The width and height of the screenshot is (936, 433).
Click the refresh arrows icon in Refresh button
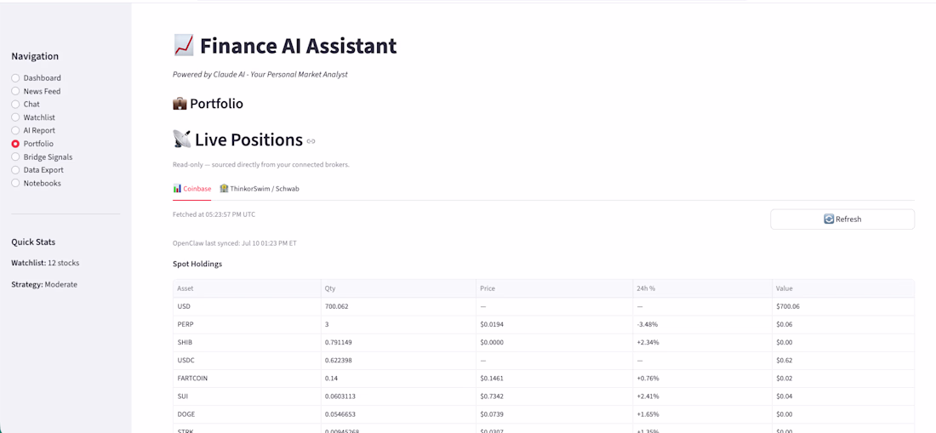829,219
